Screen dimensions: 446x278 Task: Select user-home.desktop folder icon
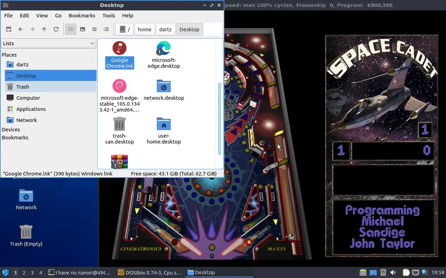(164, 124)
